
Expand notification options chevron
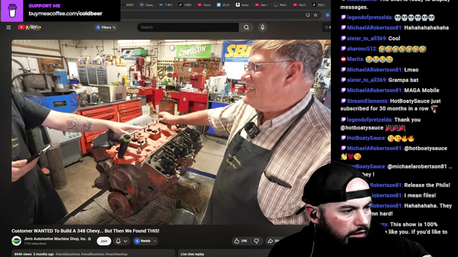click(x=126, y=241)
